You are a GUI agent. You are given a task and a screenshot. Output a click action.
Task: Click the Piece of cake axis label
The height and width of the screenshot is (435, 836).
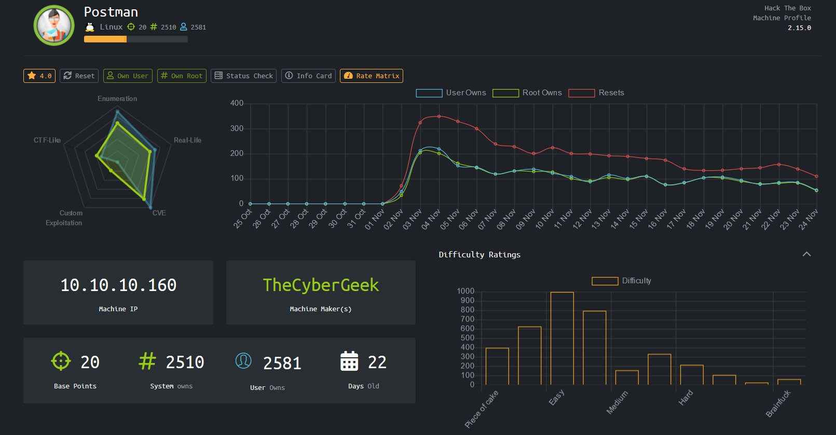(482, 409)
